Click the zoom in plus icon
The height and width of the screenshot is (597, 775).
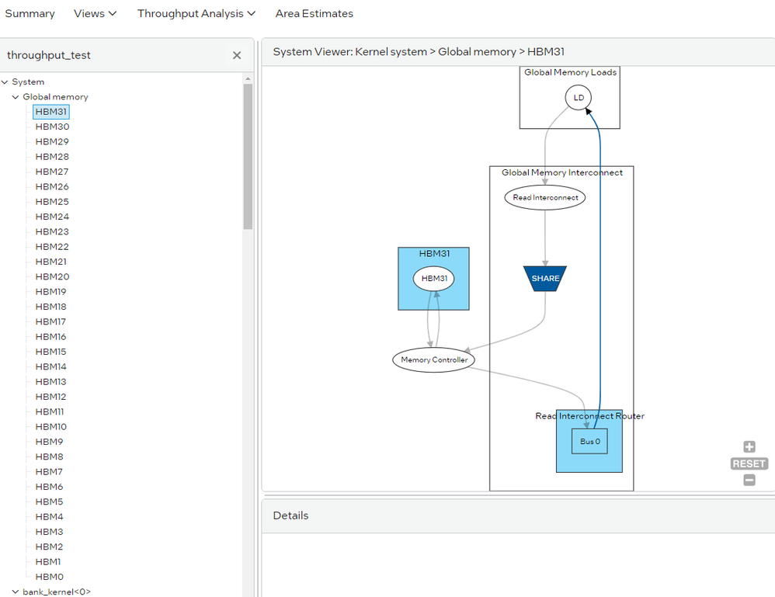coord(749,447)
